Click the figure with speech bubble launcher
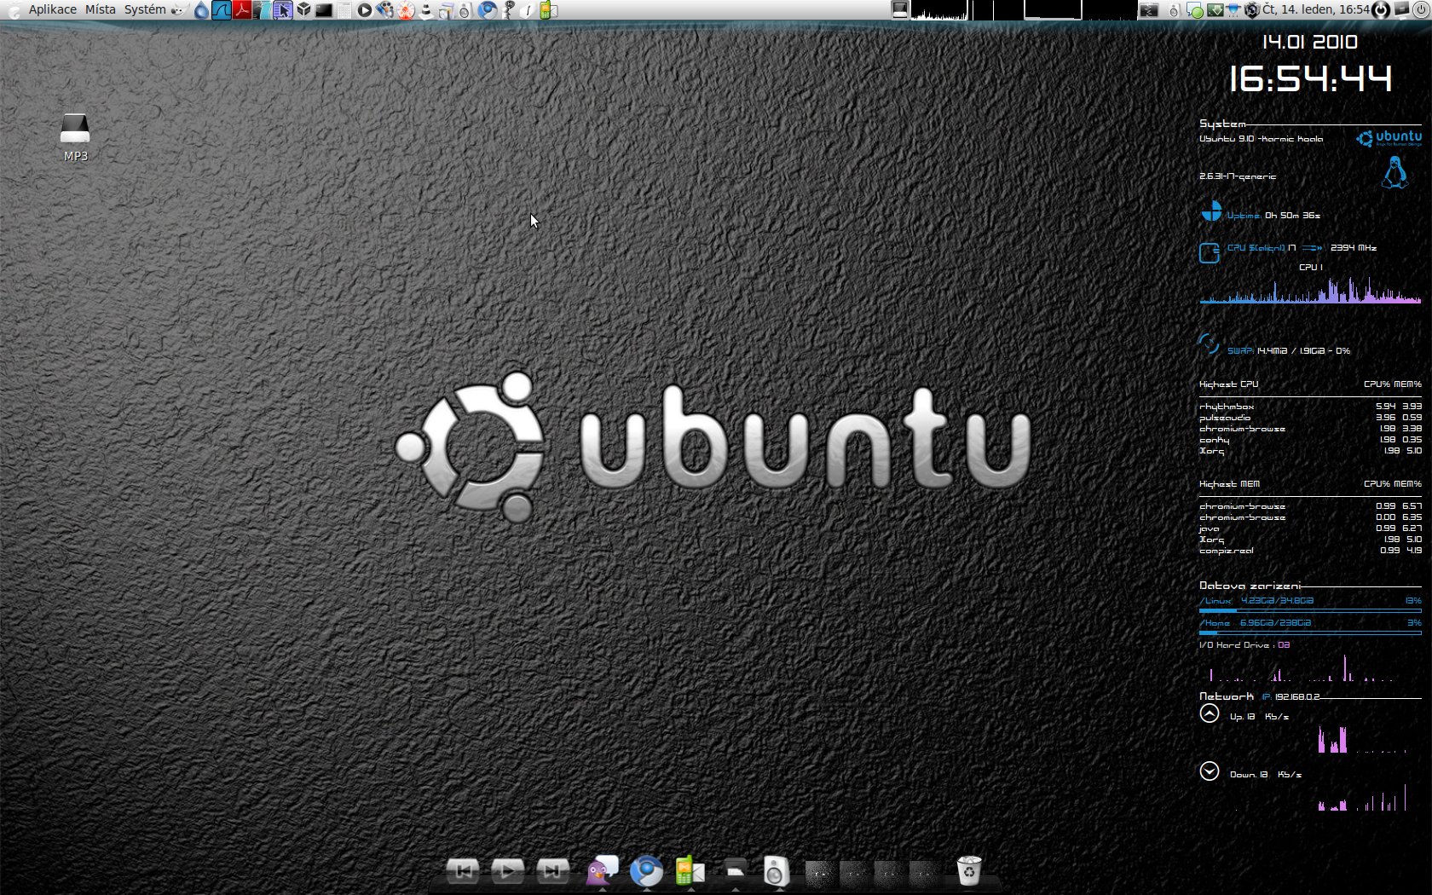 click(509, 10)
